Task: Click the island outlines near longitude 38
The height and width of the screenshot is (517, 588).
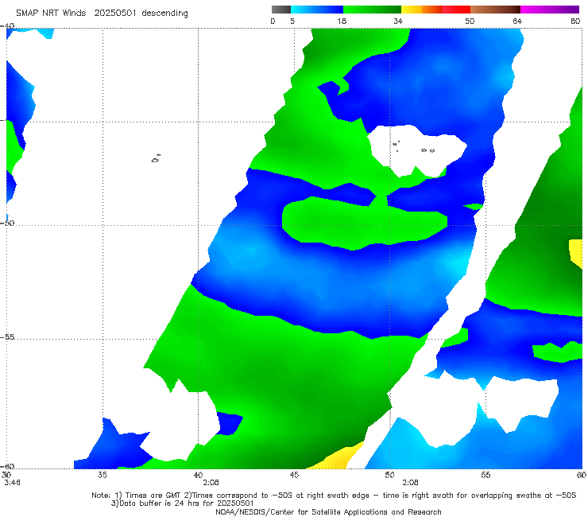Action: (156, 158)
